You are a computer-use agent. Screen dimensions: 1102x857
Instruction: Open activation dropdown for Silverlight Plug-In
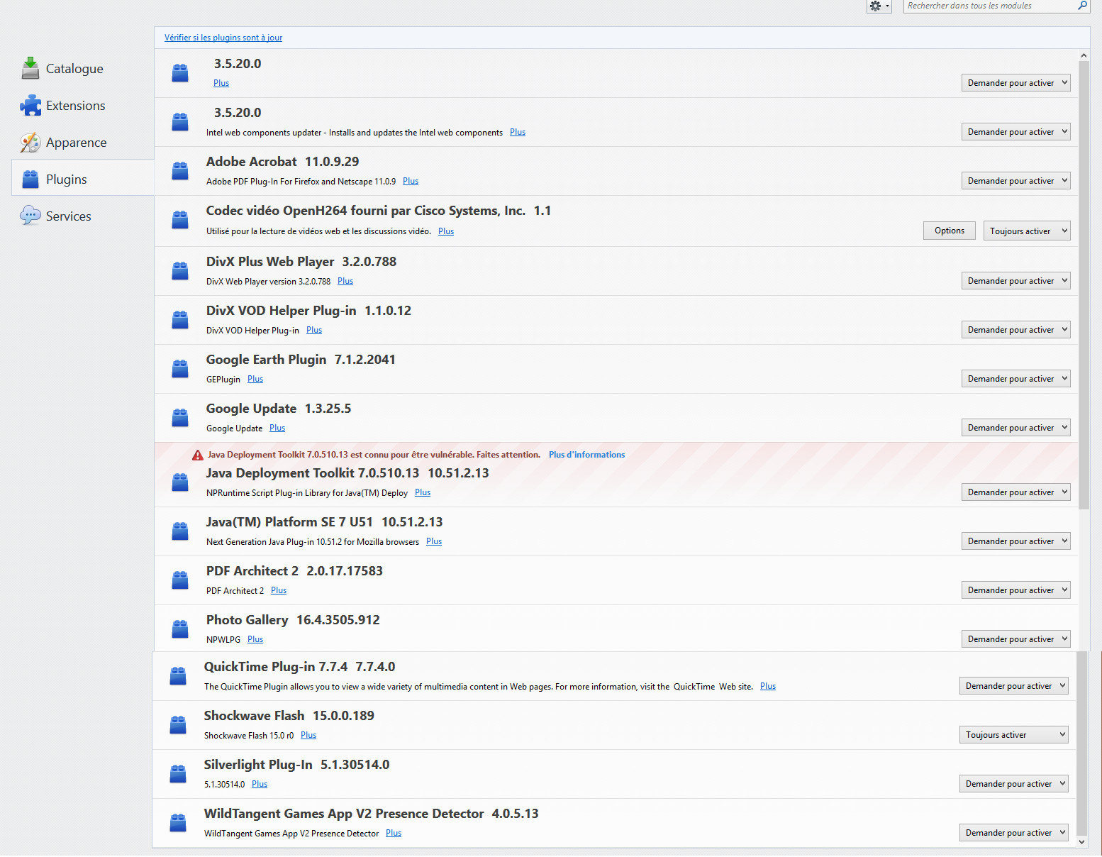(x=1013, y=784)
